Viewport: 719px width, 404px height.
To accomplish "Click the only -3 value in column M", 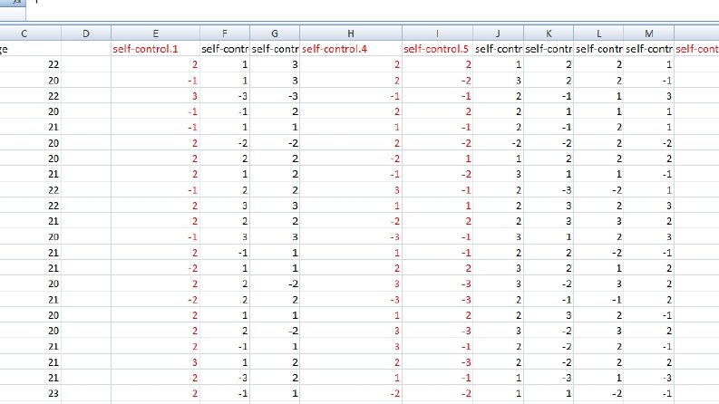I will tap(649, 378).
